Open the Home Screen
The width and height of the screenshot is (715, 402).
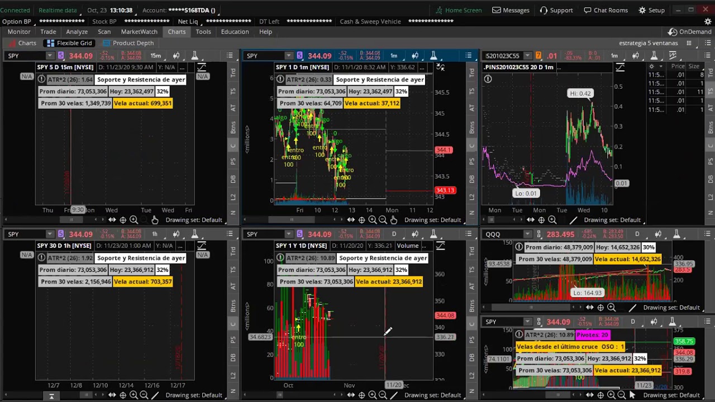pyautogui.click(x=458, y=10)
